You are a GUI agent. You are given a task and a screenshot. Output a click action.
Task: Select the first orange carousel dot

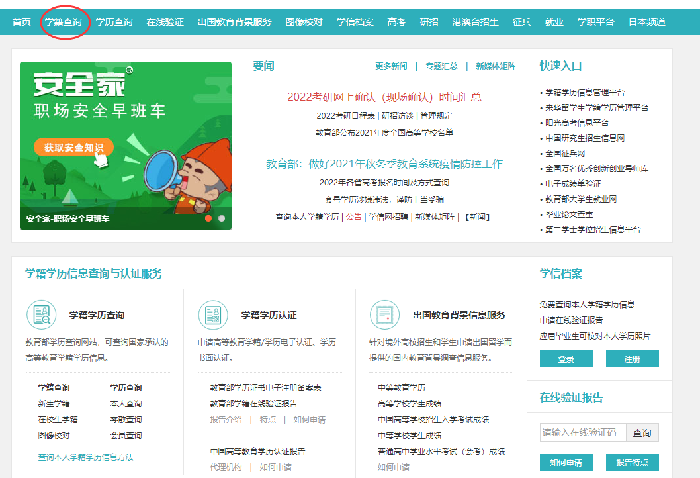pyautogui.click(x=208, y=218)
